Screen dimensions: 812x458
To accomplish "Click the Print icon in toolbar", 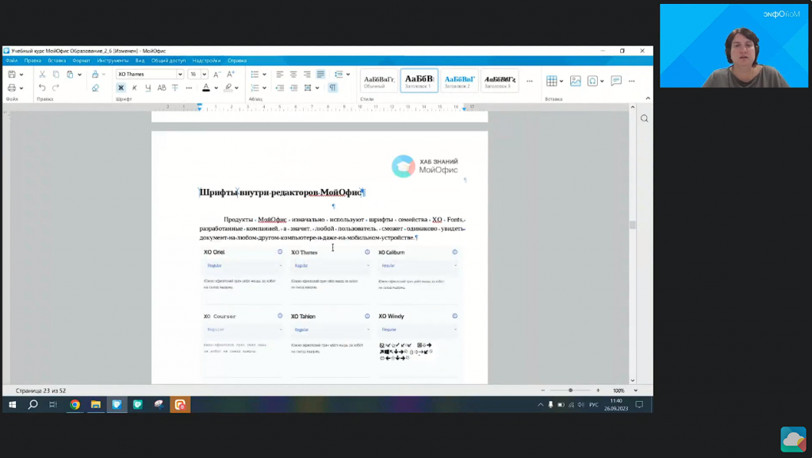I will pyautogui.click(x=12, y=87).
